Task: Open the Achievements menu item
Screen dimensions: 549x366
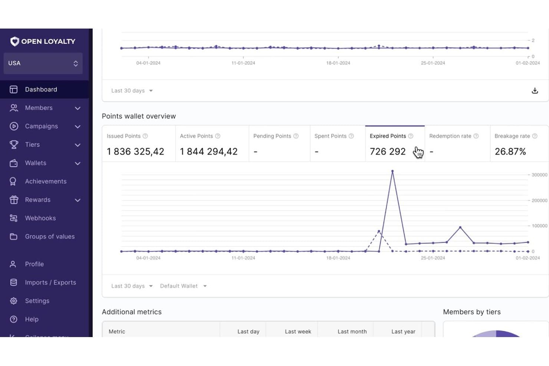Action: tap(46, 181)
